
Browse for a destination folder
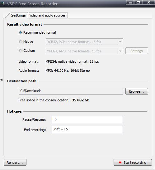point(137,91)
